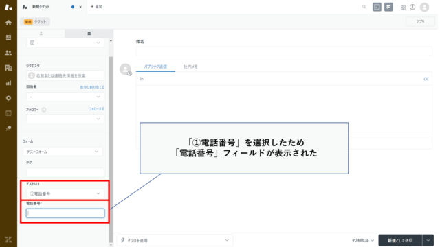
Task: Click the search magnifier icon
Action: point(364,7)
